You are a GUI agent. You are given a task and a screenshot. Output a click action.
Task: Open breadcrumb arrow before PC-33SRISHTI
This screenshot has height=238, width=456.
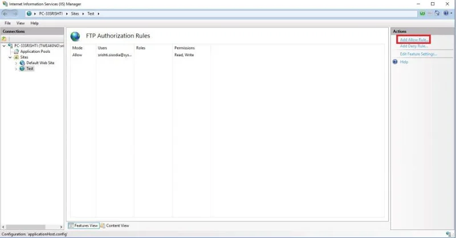click(x=35, y=14)
